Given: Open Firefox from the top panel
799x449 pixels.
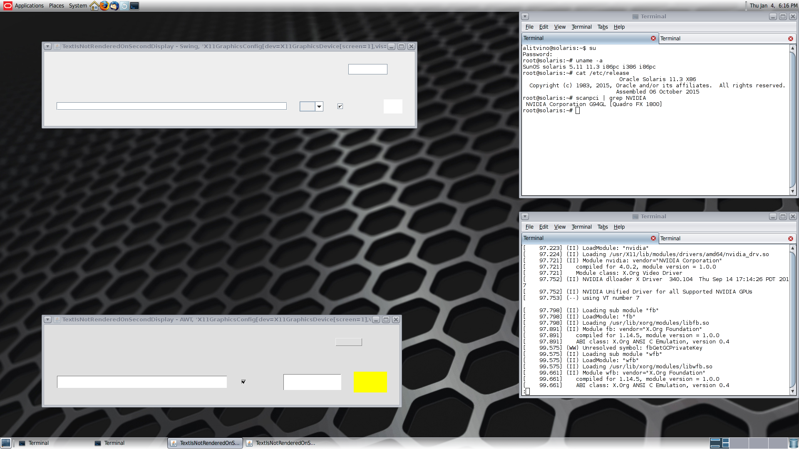Looking at the screenshot, I should coord(104,5).
